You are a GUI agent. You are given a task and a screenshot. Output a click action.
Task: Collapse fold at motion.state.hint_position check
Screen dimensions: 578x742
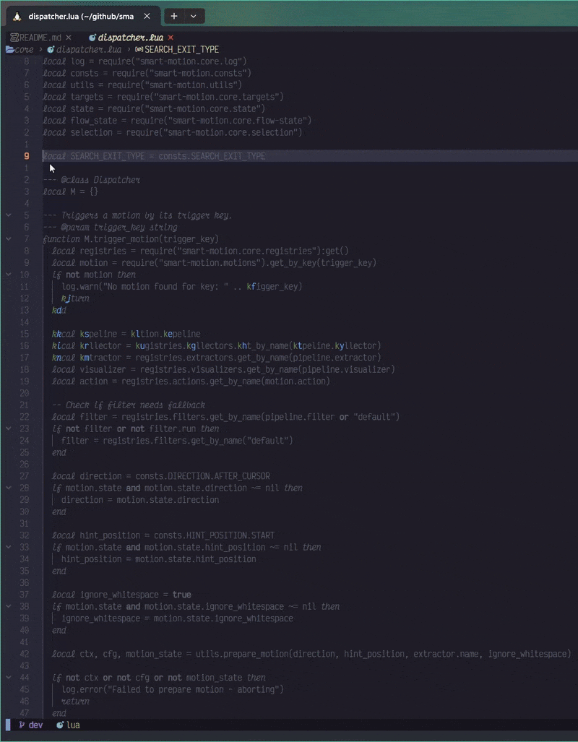coord(9,547)
